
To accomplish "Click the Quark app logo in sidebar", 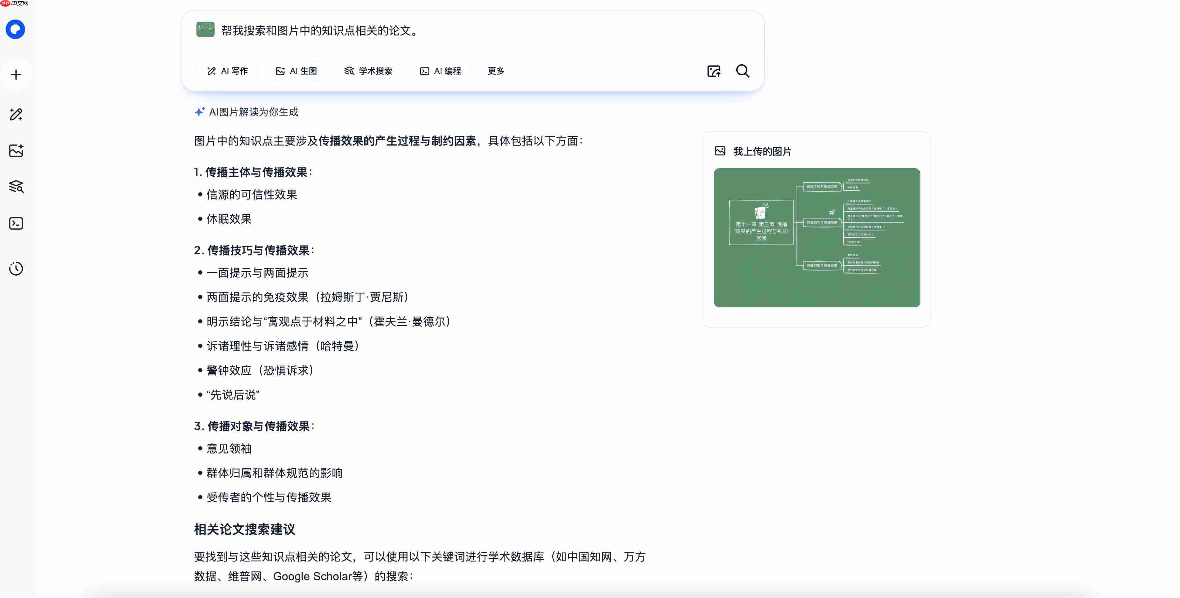I will (16, 29).
